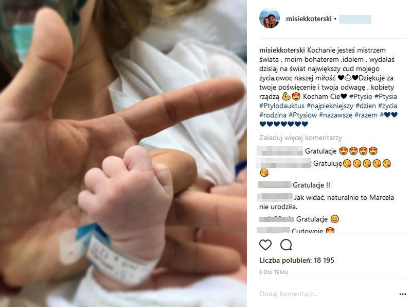Like the post with the heart icon
The width and height of the screenshot is (411, 307).
pyautogui.click(x=265, y=245)
